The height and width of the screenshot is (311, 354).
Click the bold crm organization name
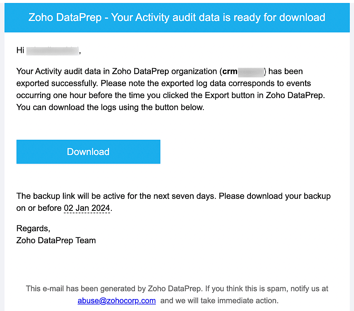(x=230, y=71)
